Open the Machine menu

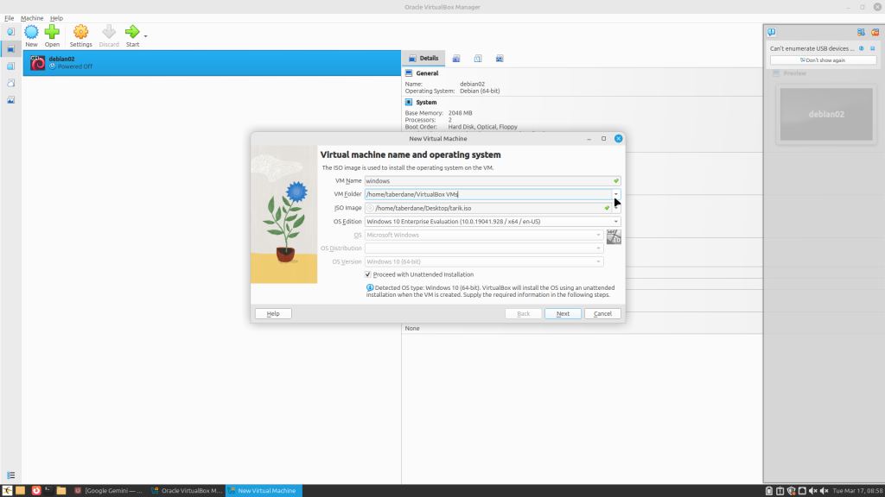pos(32,18)
